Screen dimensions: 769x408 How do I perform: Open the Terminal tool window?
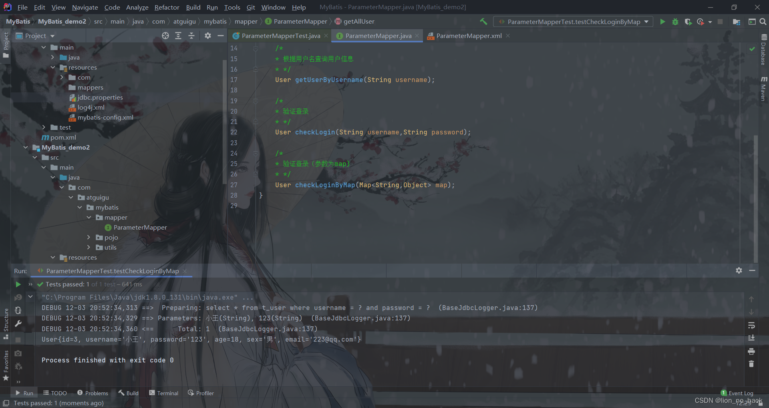tap(163, 393)
